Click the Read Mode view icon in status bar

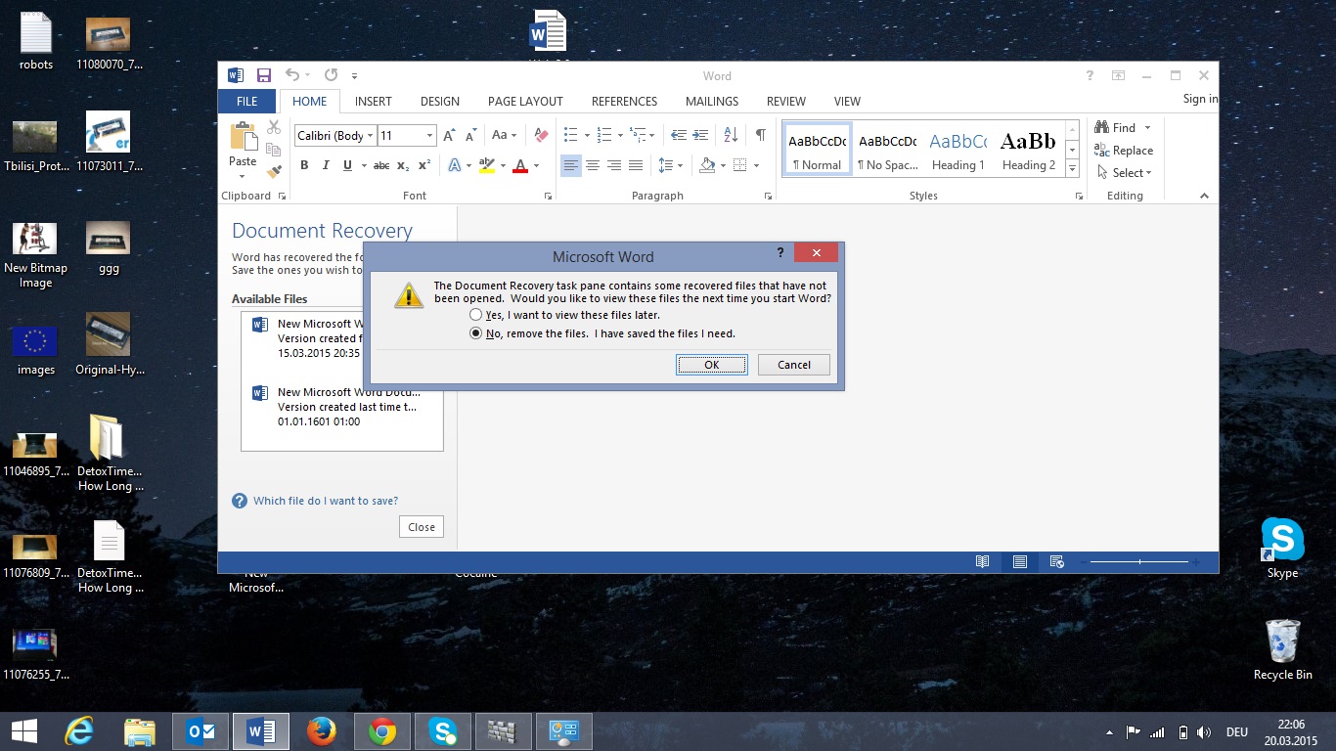982,562
